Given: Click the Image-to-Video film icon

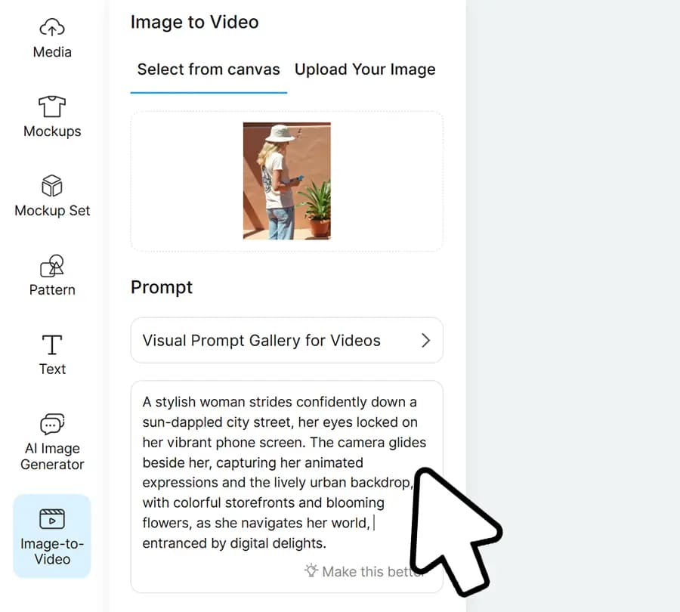Looking at the screenshot, I should (x=52, y=519).
